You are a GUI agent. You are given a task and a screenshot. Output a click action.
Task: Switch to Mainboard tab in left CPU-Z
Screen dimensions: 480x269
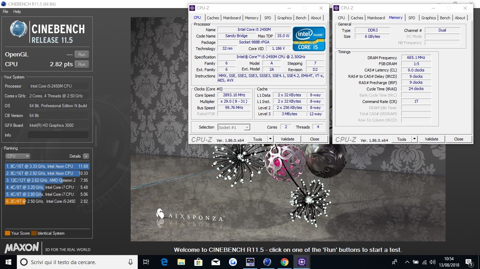pos(232,18)
